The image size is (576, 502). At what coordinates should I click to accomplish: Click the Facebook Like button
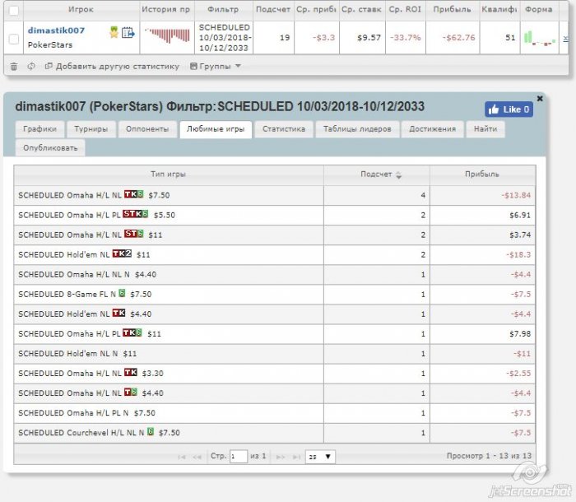509,109
